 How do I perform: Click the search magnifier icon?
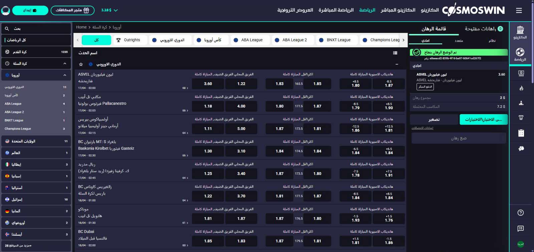(7, 29)
